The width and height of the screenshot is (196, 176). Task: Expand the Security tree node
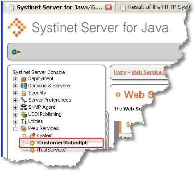[15, 93]
